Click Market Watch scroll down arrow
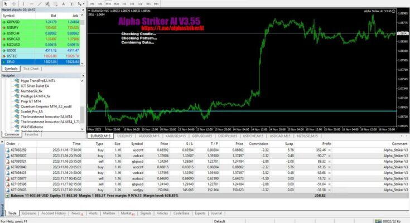The image size is (410, 223). pos(82,63)
